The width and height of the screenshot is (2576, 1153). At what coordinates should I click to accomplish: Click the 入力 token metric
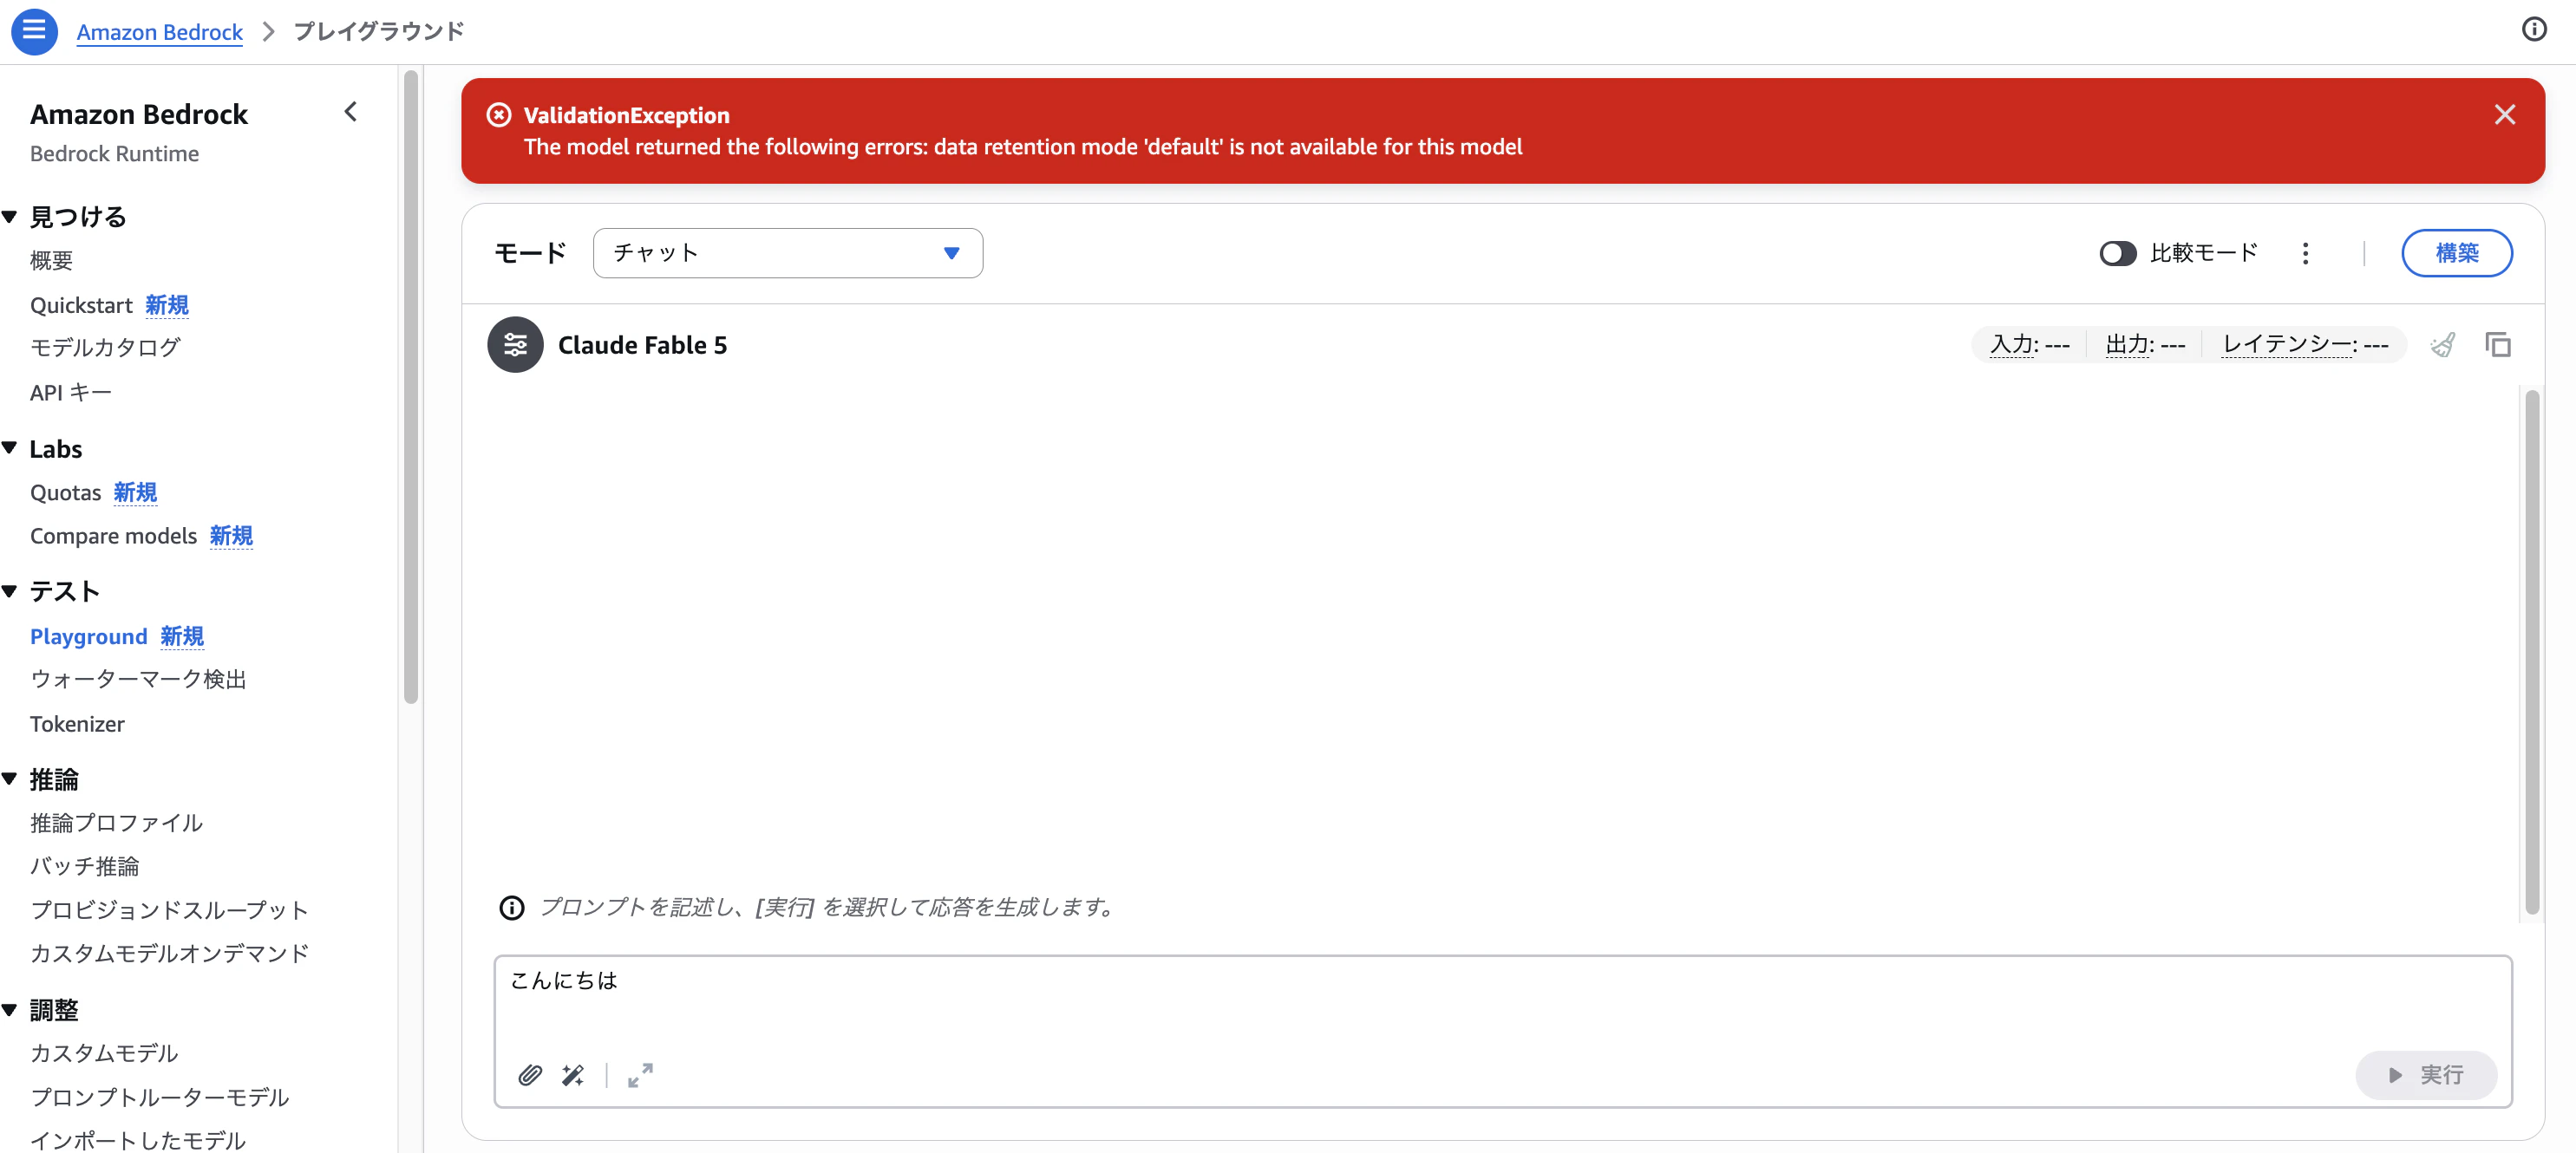click(x=2029, y=345)
